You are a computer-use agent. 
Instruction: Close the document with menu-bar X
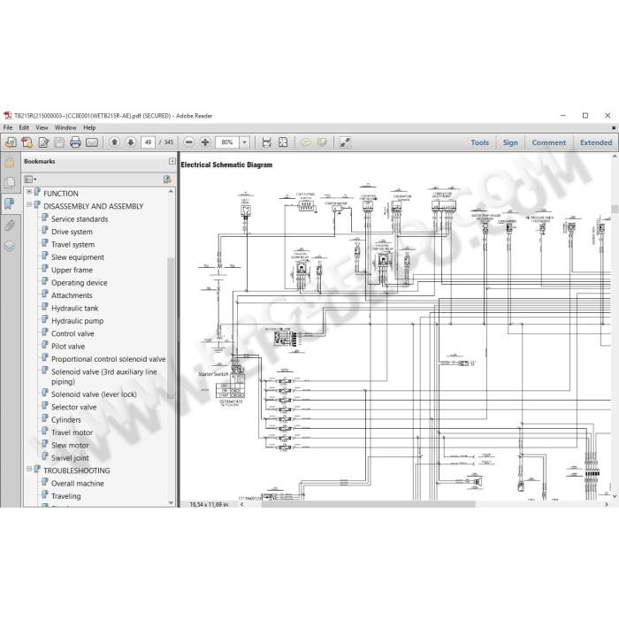(x=614, y=127)
